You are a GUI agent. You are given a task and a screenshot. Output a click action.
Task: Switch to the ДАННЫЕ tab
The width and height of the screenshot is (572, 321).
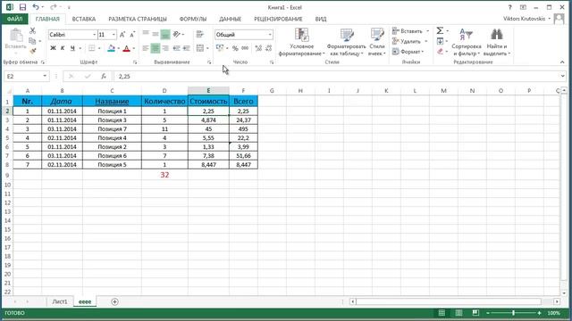point(230,19)
